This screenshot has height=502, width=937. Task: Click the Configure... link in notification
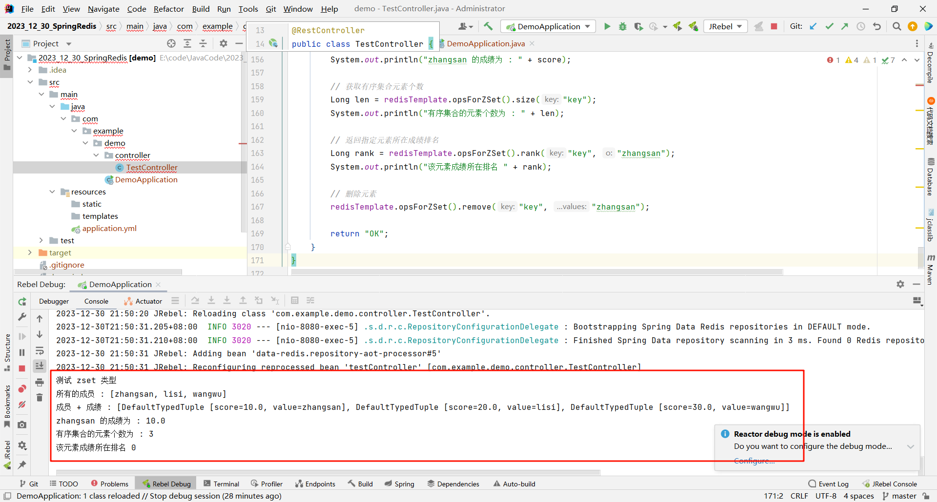754,461
